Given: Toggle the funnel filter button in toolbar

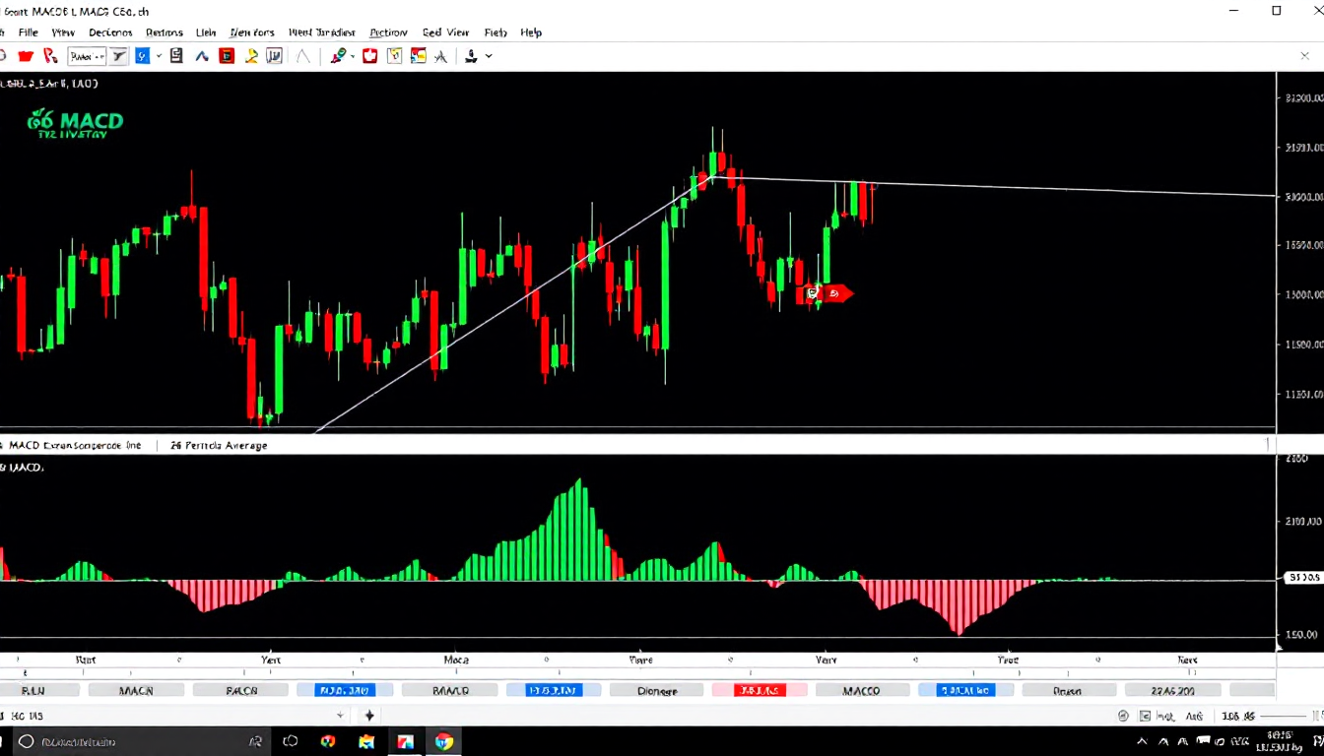Looking at the screenshot, I should point(119,57).
